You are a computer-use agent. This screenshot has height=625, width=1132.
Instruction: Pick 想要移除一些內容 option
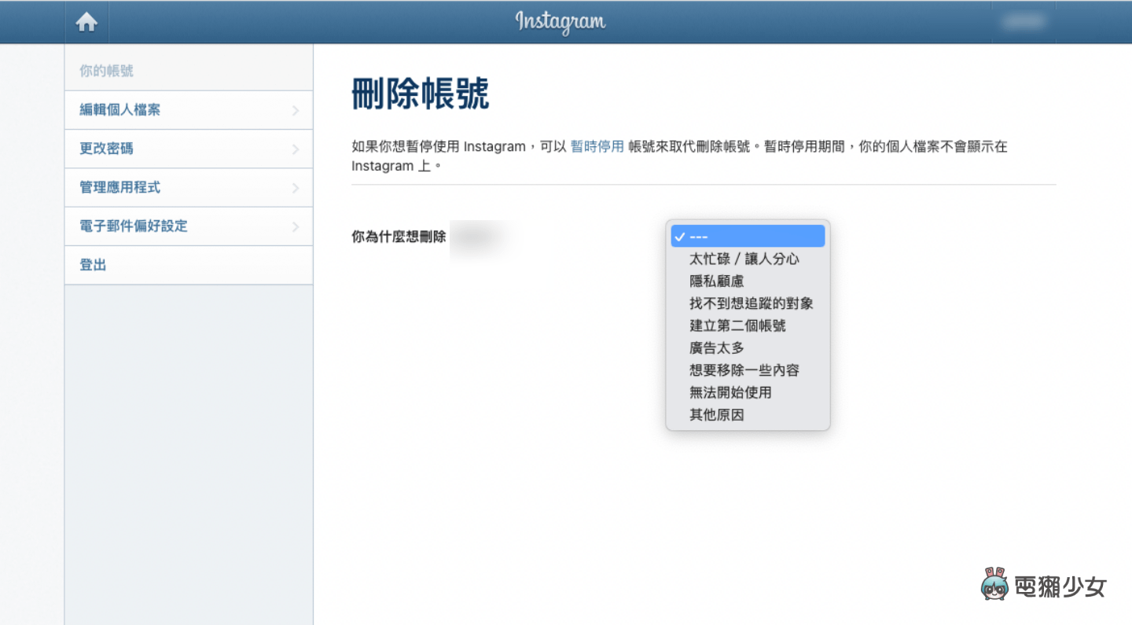tap(744, 370)
